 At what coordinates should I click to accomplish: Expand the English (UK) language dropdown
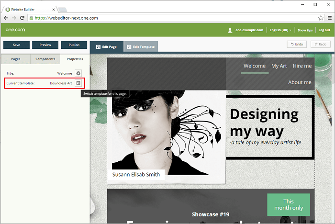click(x=280, y=30)
